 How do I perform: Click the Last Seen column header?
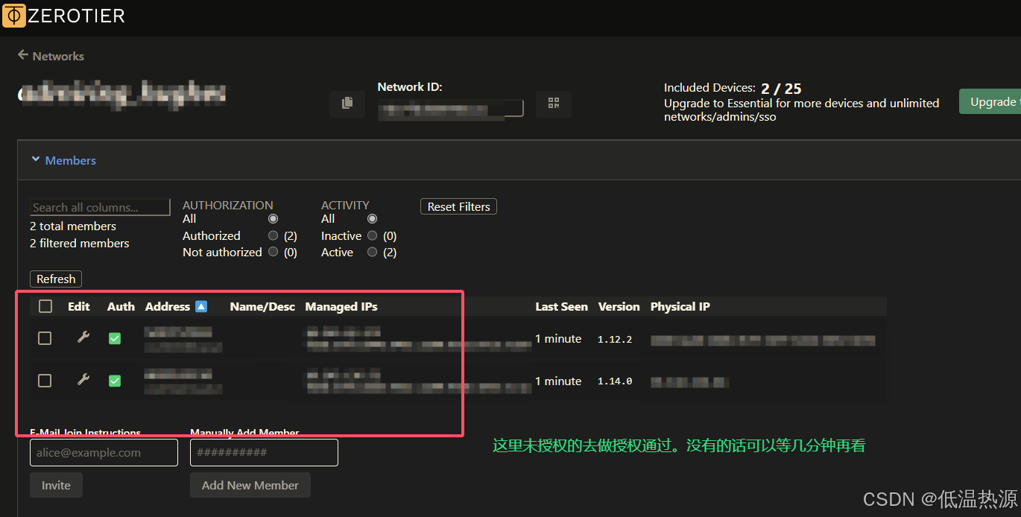561,306
